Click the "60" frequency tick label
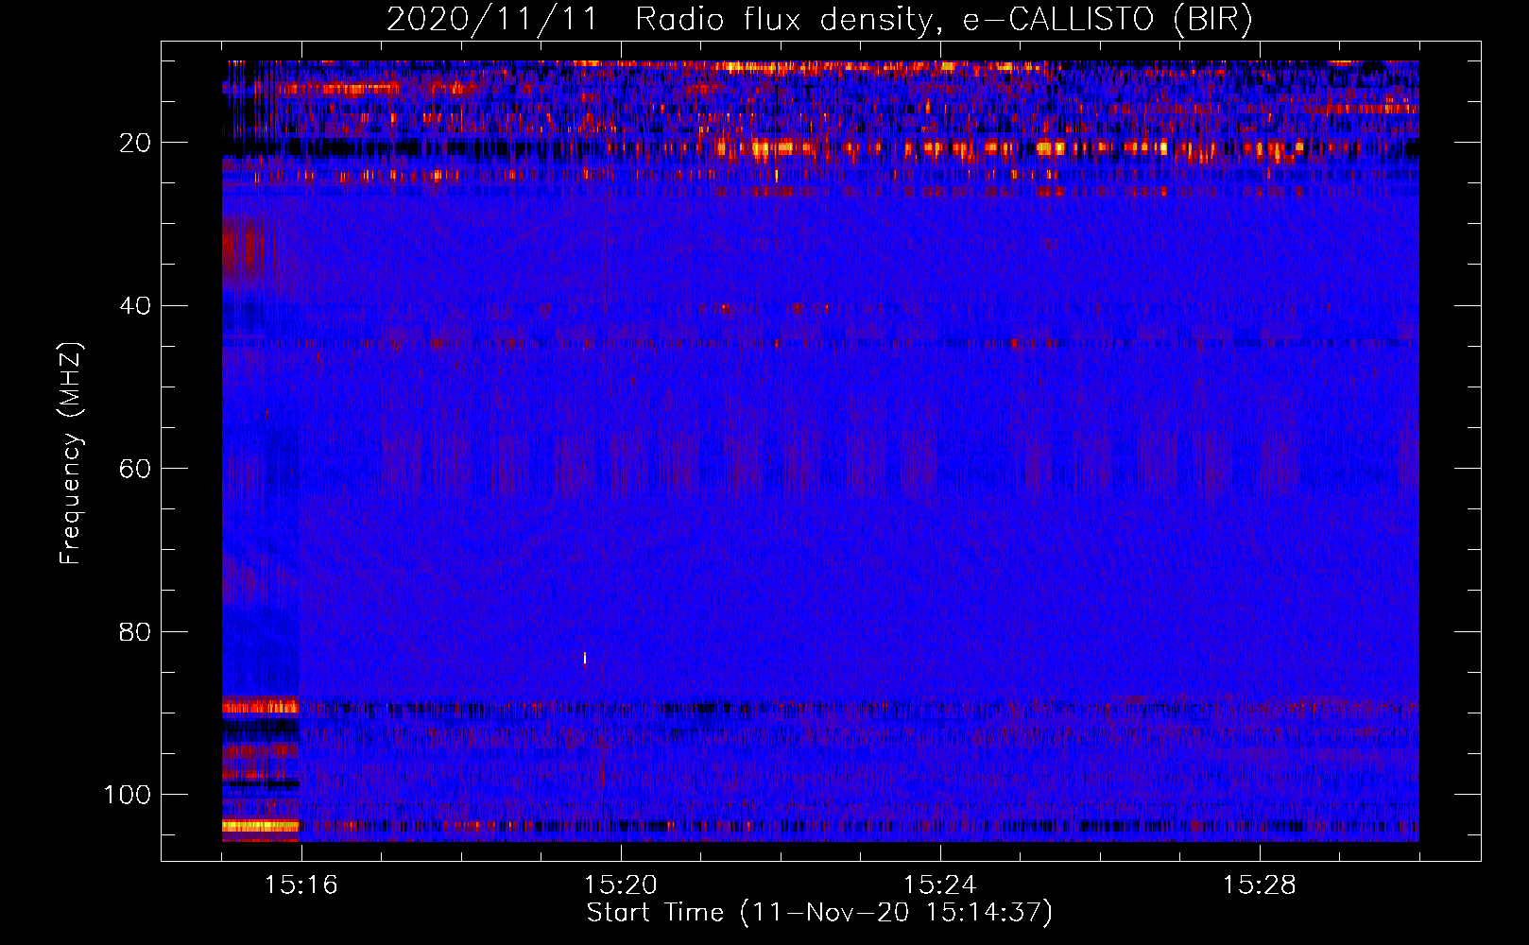Screen dimensions: 1529x945 tap(135, 469)
